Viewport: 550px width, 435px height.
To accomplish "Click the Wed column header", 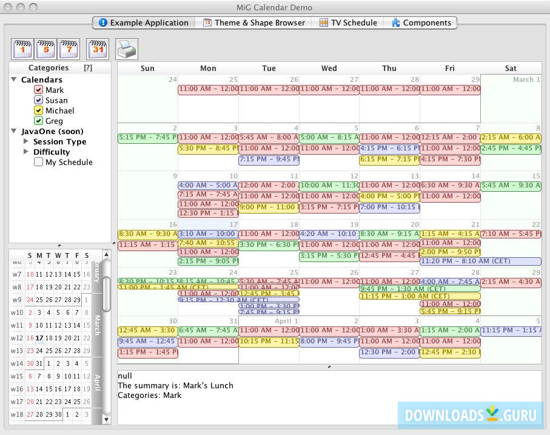I will (x=329, y=68).
